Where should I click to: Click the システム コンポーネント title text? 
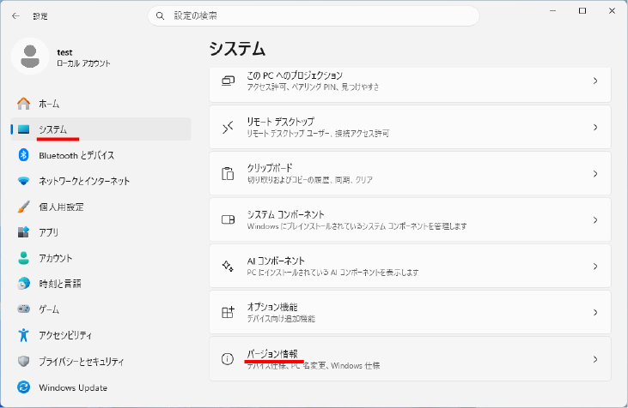pos(285,214)
